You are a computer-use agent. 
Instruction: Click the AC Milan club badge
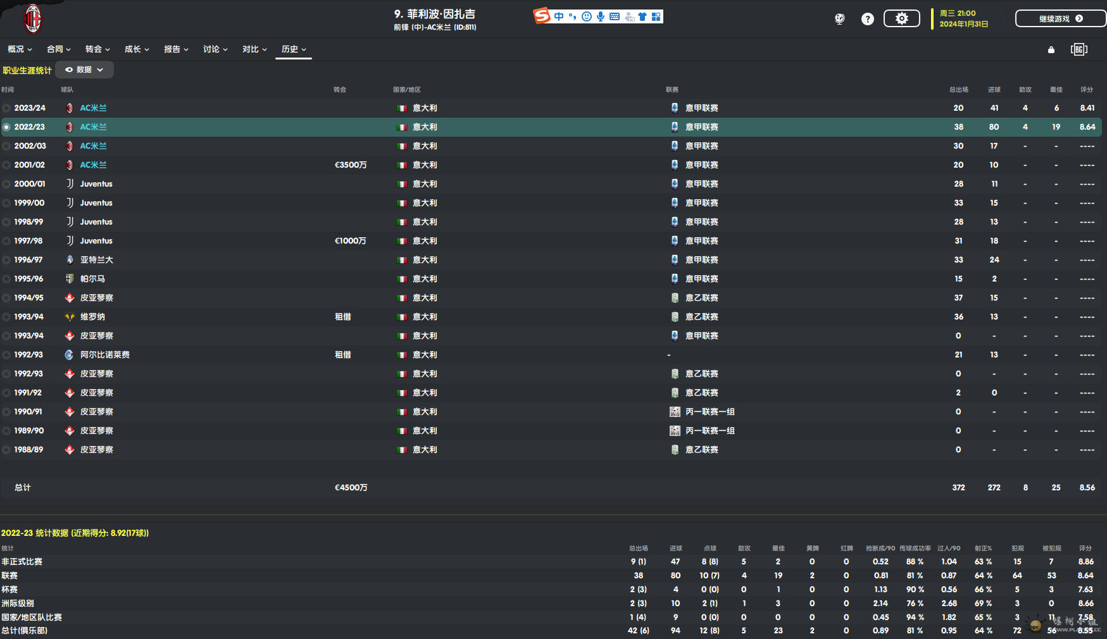click(32, 19)
